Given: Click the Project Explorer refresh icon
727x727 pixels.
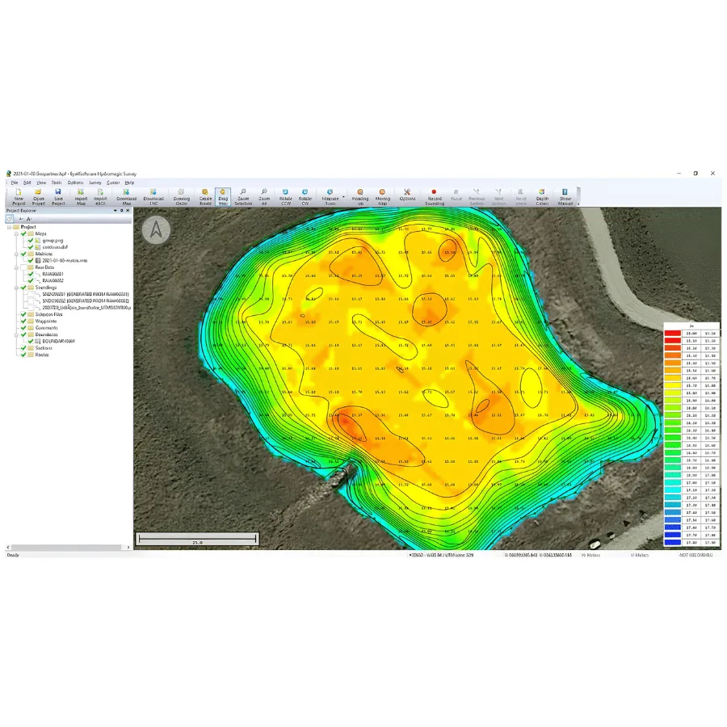Looking at the screenshot, I should 10,218.
